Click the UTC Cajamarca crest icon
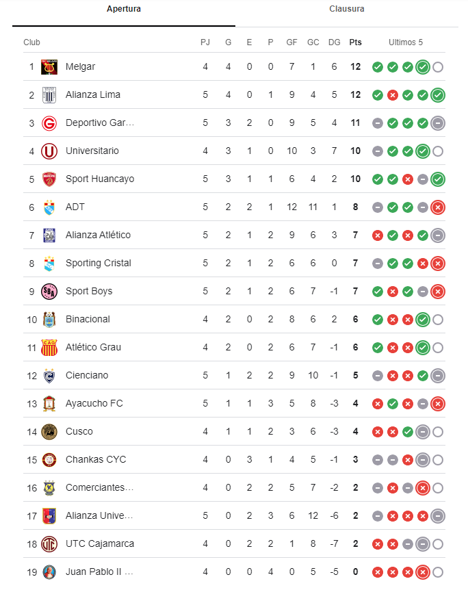468x590 pixels. pyautogui.click(x=49, y=544)
